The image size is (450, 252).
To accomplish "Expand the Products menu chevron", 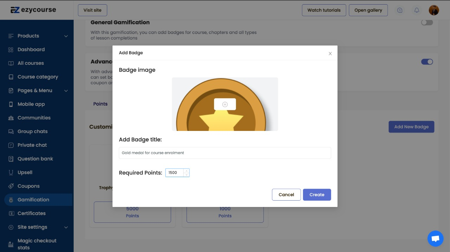I will [66, 36].
